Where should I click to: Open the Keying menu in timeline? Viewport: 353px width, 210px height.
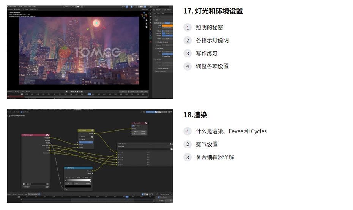17,92
